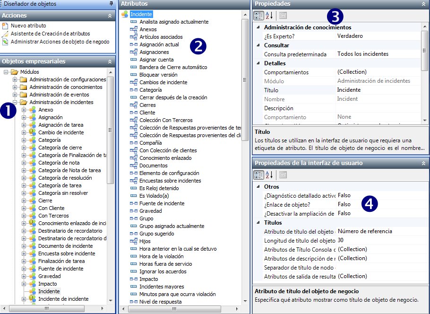Select the Grupo sugerido attribute
The width and height of the screenshot is (430, 314).
(156, 234)
